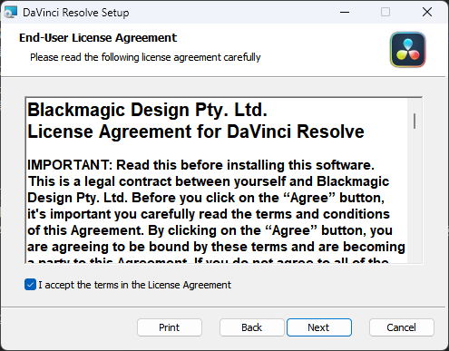Click the scrollbar track below the thumb

click(x=415, y=197)
